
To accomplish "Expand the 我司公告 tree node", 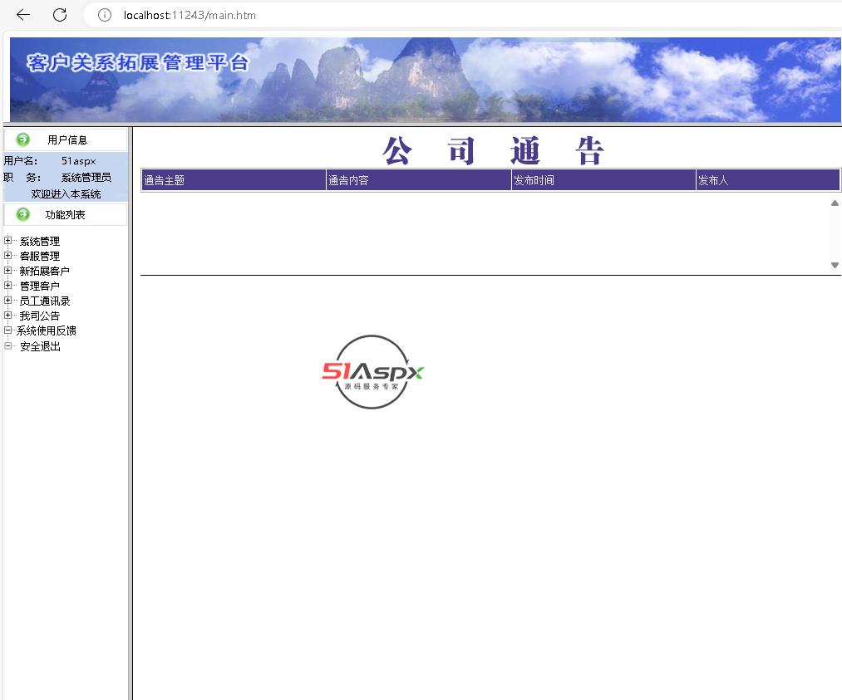I will pyautogui.click(x=7, y=316).
